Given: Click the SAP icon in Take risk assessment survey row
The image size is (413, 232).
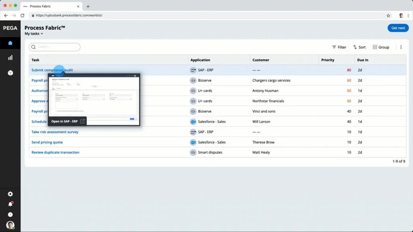Looking at the screenshot, I should [x=193, y=132].
